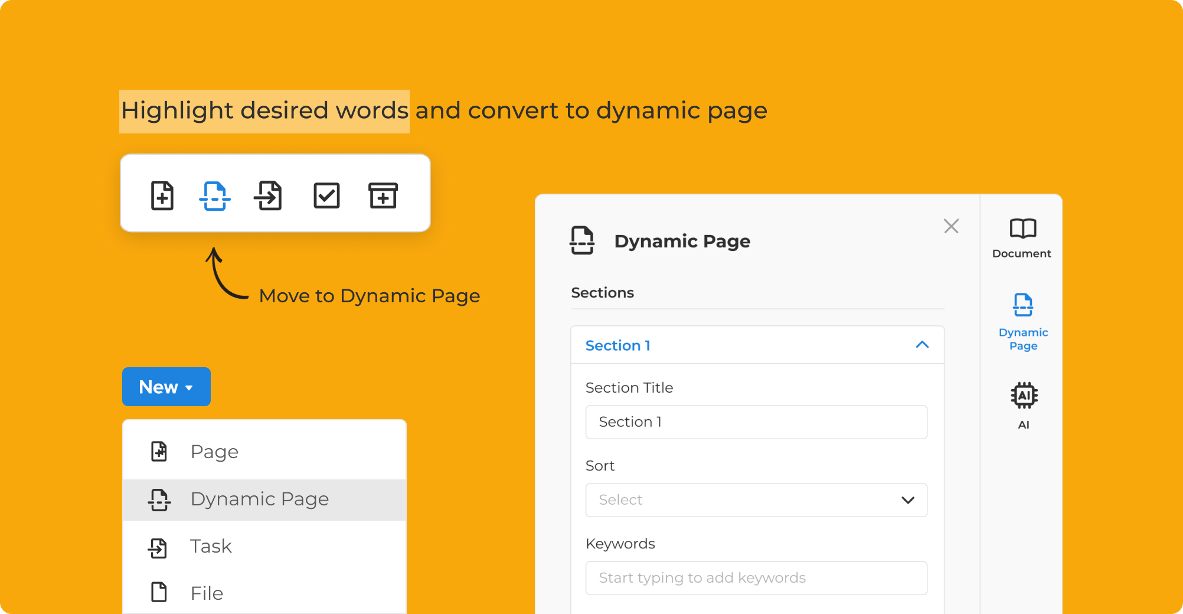This screenshot has width=1183, height=614.
Task: Click the checkbox task icon in toolbar
Action: pyautogui.click(x=326, y=196)
